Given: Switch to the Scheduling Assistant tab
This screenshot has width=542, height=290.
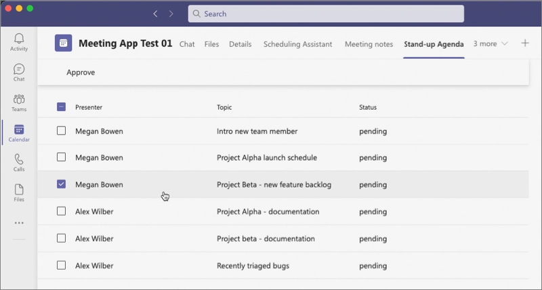Looking at the screenshot, I should (297, 44).
